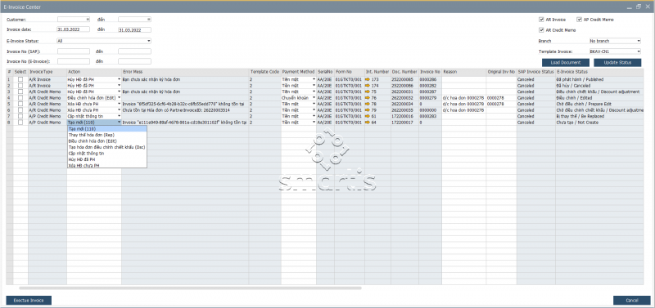Viewport: 655px width, 308px height.
Task: Click the Doc. Number cell 172200017
Action: [x=404, y=123]
